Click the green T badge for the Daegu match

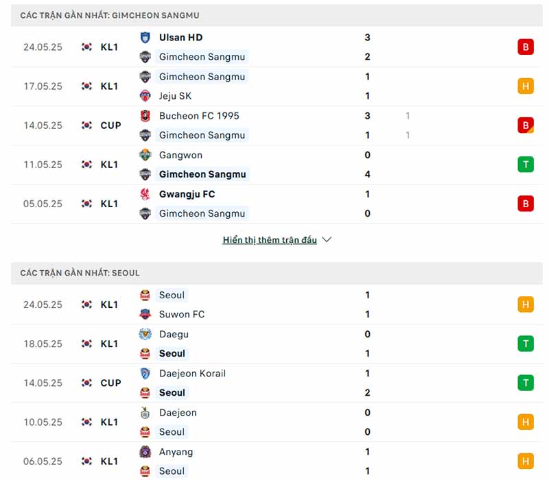(x=526, y=344)
